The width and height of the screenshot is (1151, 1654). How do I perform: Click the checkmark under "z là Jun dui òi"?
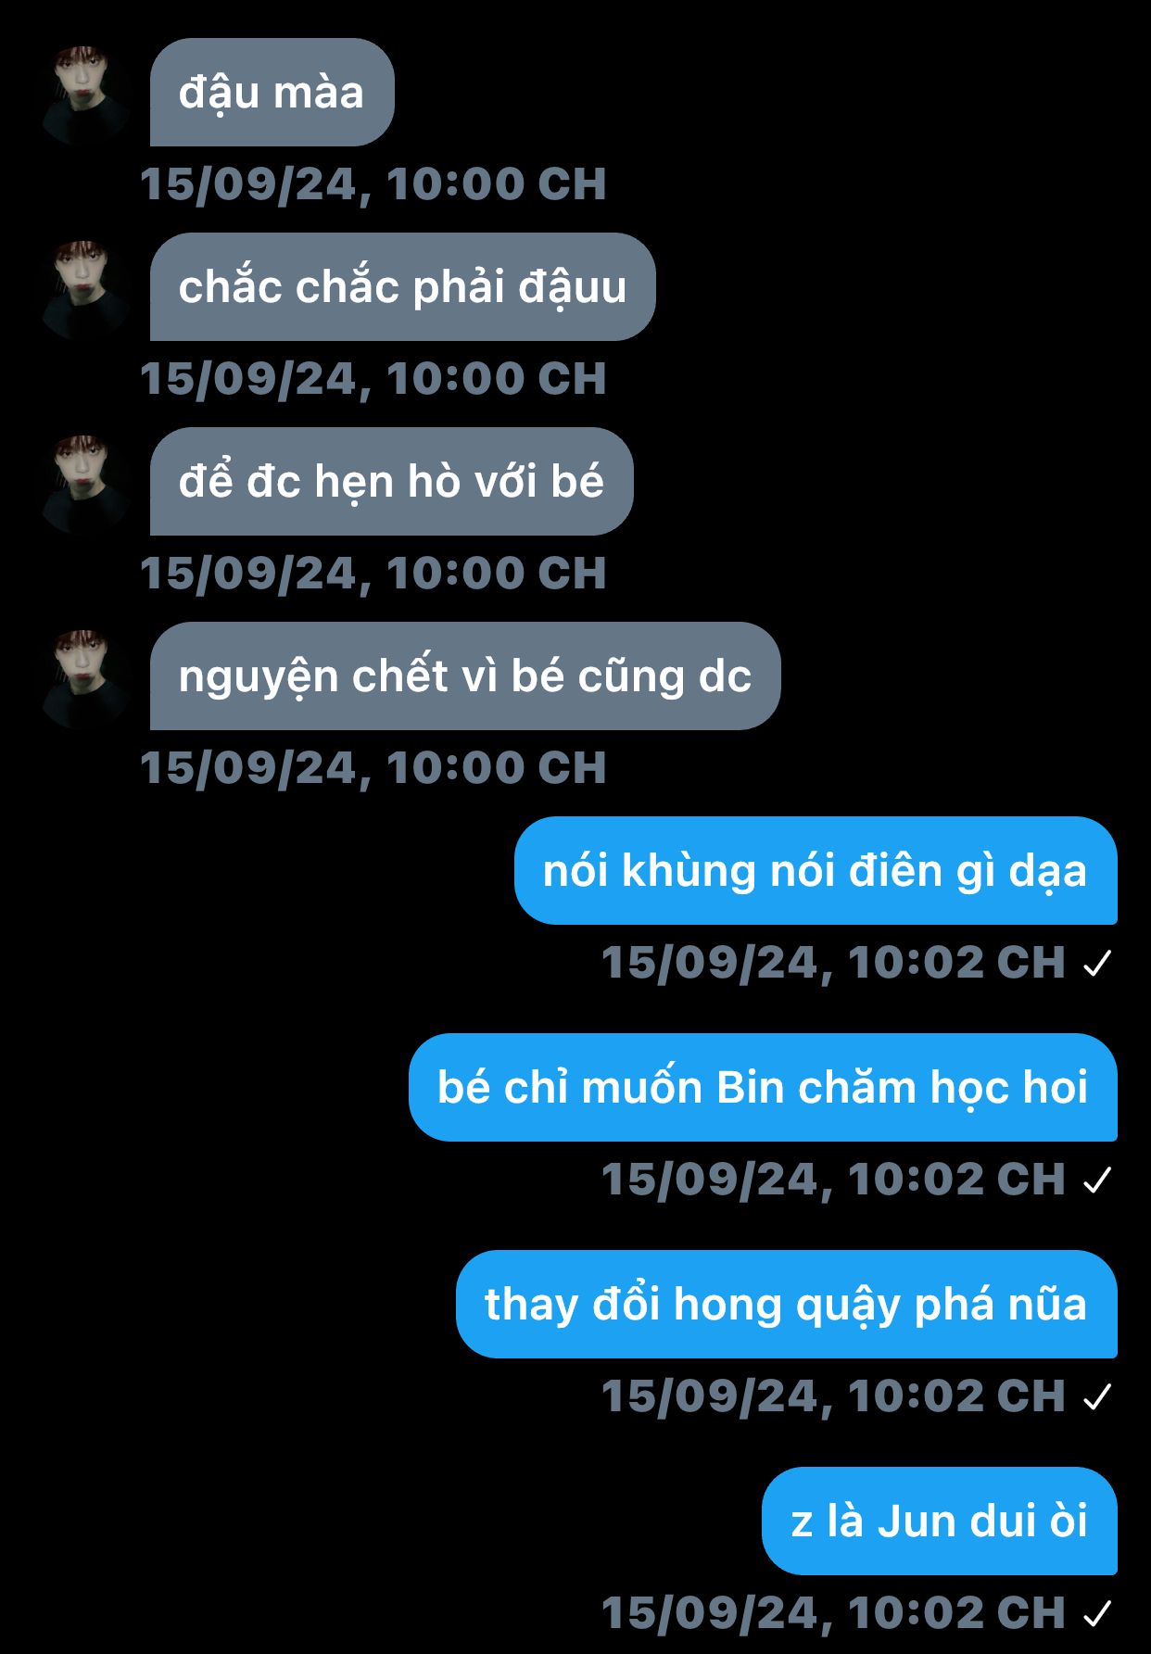point(1097,1614)
